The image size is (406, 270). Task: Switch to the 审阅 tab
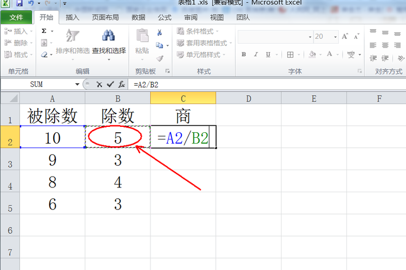point(191,17)
